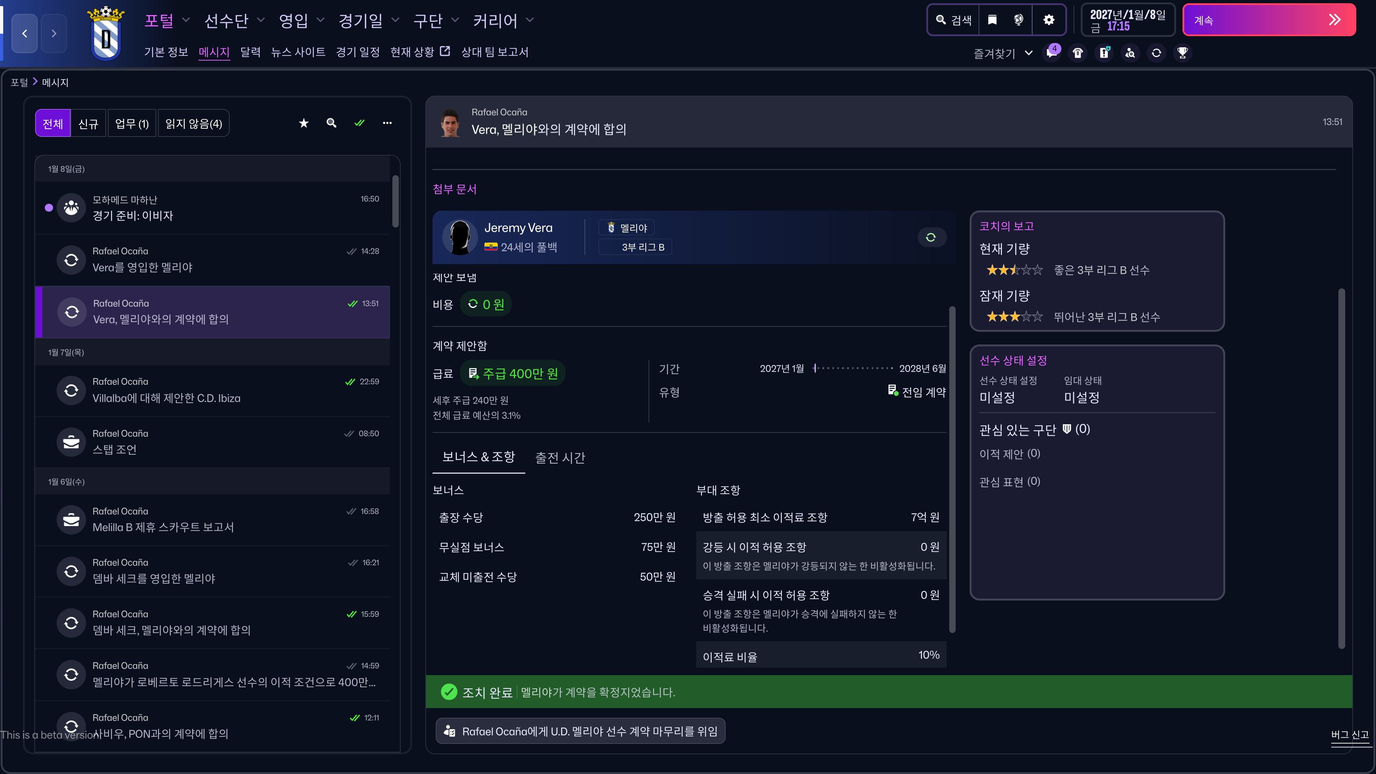Screen dimensions: 1376x774
Task: Click mark-all-read double check icon
Action: (x=359, y=123)
